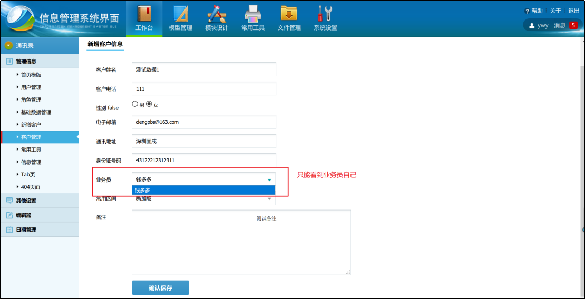Click the 备注 text area
The width and height of the screenshot is (585, 300).
pos(241,242)
